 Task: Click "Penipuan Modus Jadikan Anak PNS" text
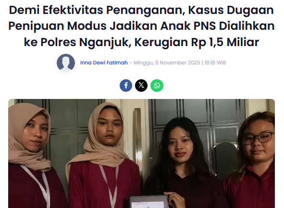click(x=112, y=26)
